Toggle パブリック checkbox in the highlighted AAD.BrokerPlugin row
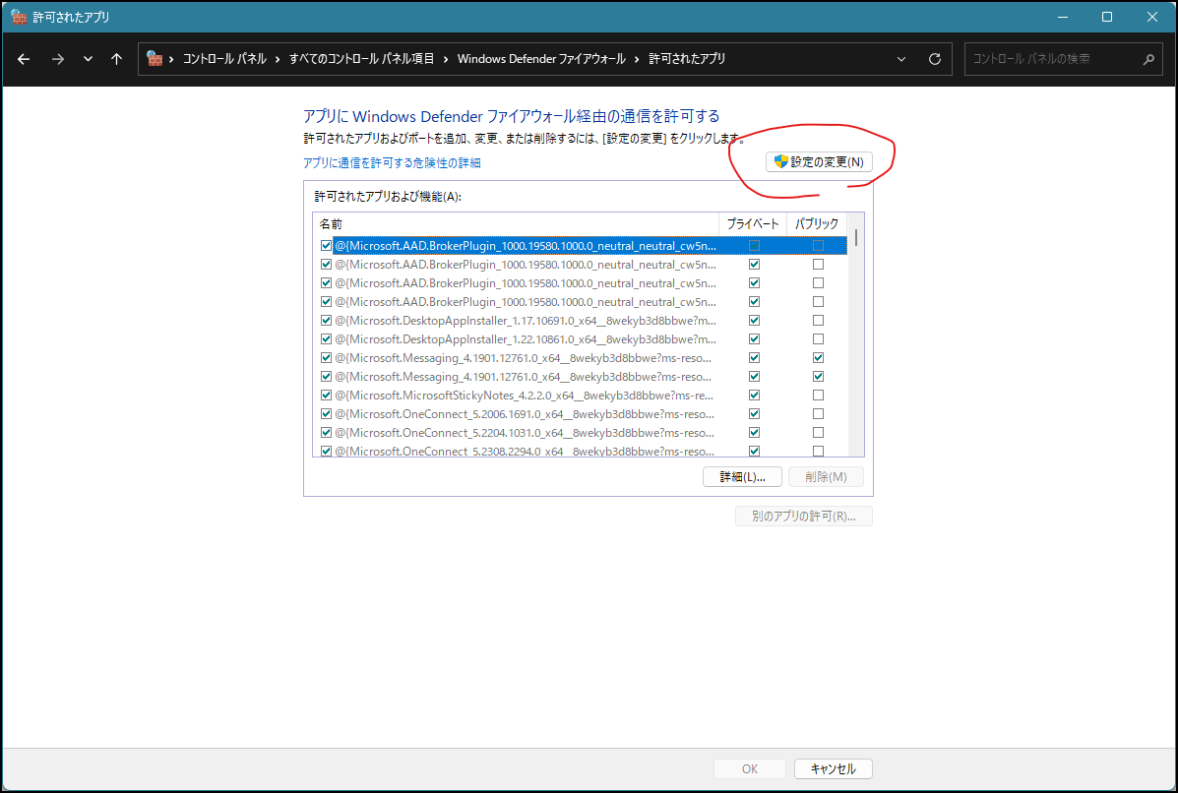Screen dimensions: 1178x793 pos(818,246)
